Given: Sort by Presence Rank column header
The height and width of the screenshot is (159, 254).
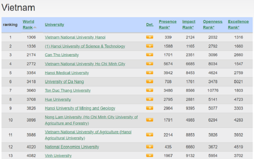Looking at the screenshot, I should click(167, 24).
